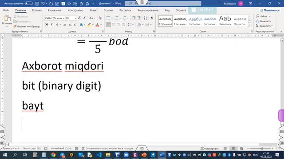Click the Найти find button
This screenshot has height=159, width=284.
tap(261, 16)
